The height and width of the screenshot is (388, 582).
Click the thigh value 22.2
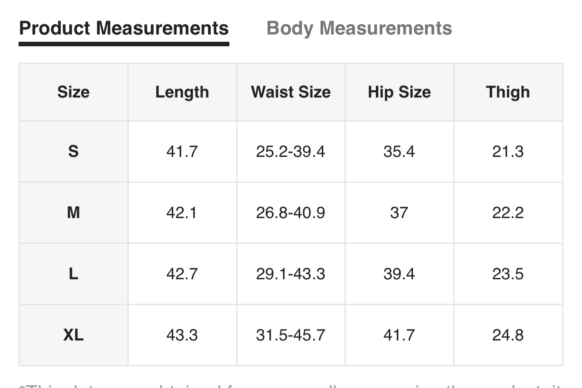pos(508,213)
